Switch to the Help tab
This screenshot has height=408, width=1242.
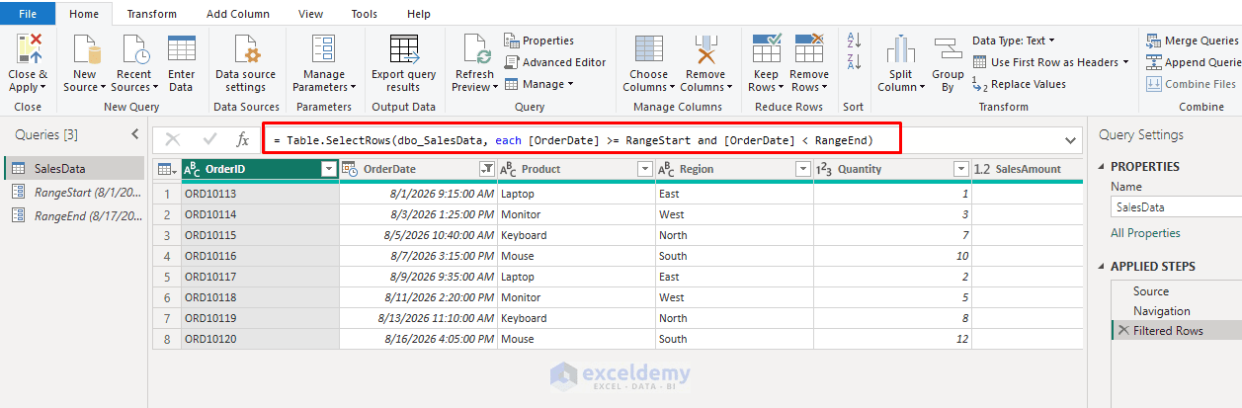(x=419, y=14)
